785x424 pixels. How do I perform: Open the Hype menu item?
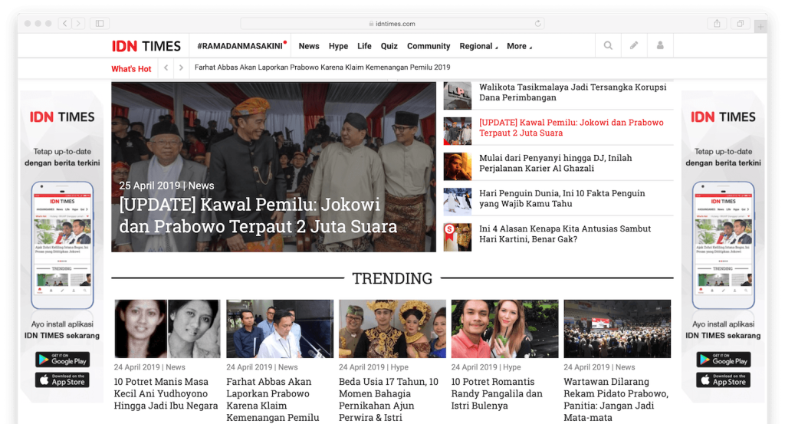338,46
